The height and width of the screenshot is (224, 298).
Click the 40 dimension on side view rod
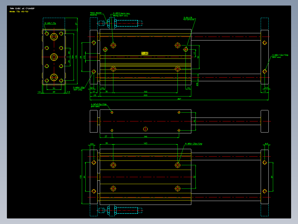[194, 121]
